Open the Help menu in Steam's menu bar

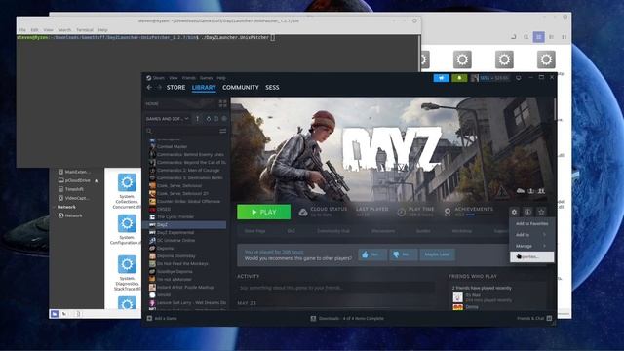221,78
